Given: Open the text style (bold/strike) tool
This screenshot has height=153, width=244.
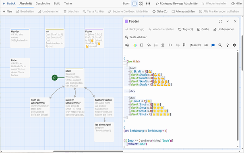Looking at the screenshot, I should click(127, 45).
